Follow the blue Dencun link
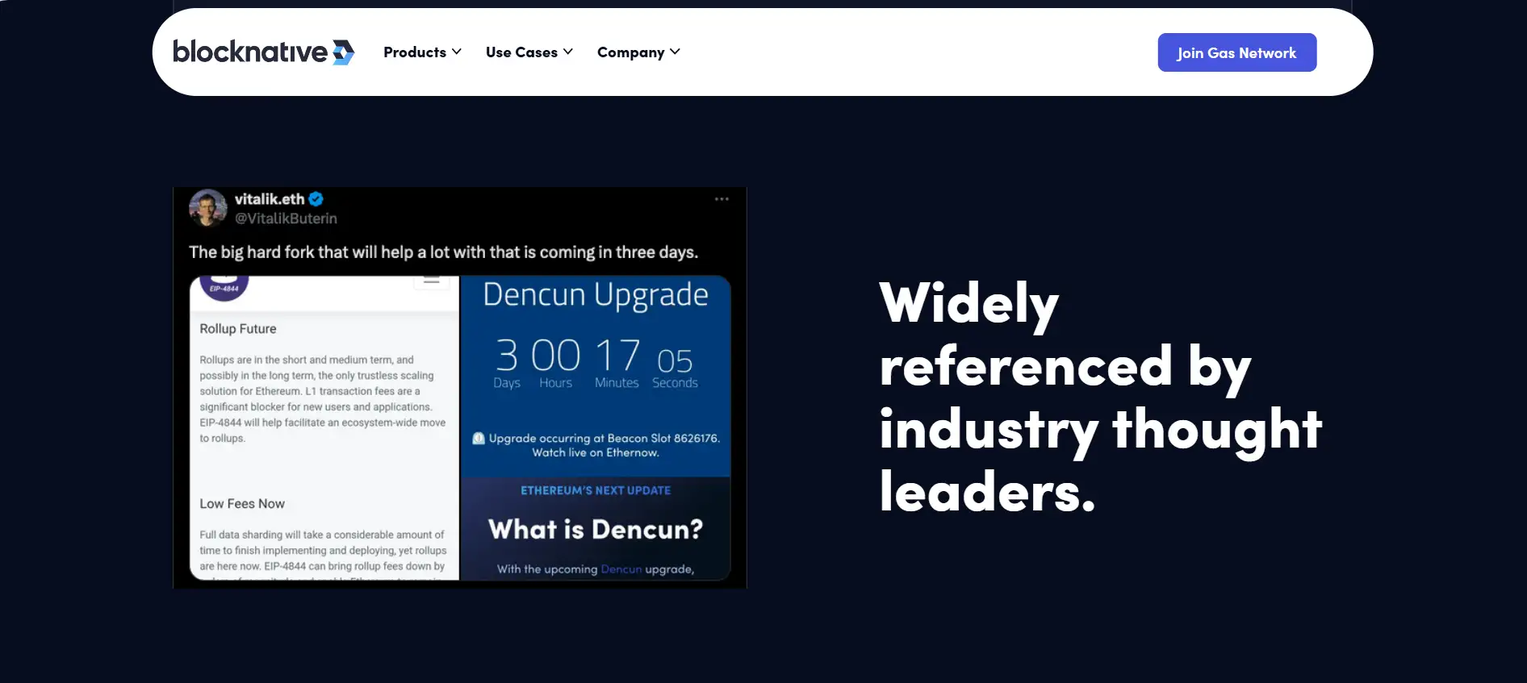1527x683 pixels. (621, 569)
